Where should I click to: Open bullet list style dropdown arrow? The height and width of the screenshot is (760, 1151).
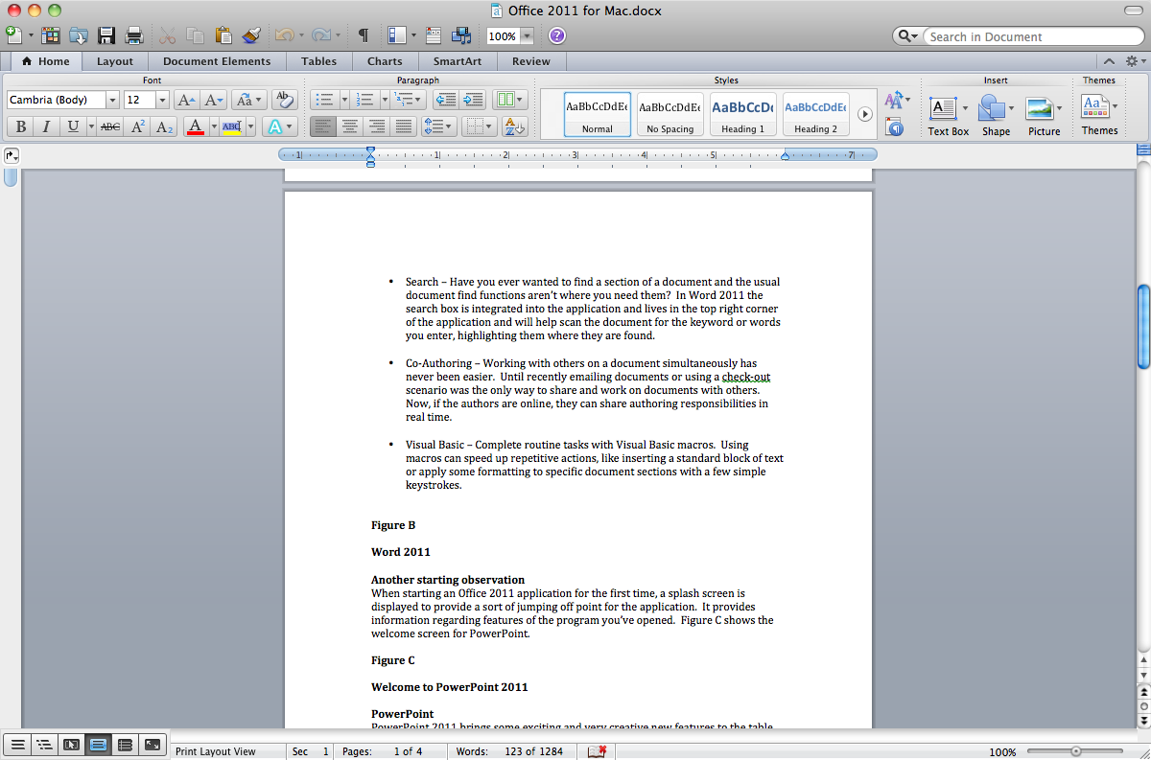(x=344, y=100)
